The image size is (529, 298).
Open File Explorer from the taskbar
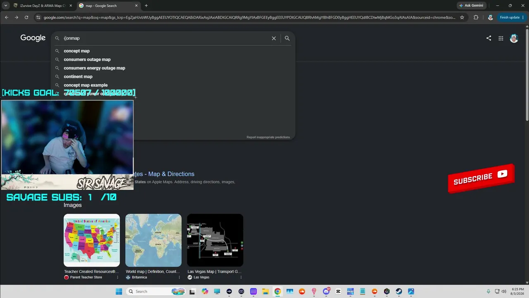click(x=265, y=291)
